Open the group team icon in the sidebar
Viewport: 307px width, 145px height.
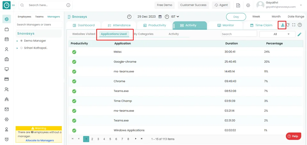tap(7, 99)
